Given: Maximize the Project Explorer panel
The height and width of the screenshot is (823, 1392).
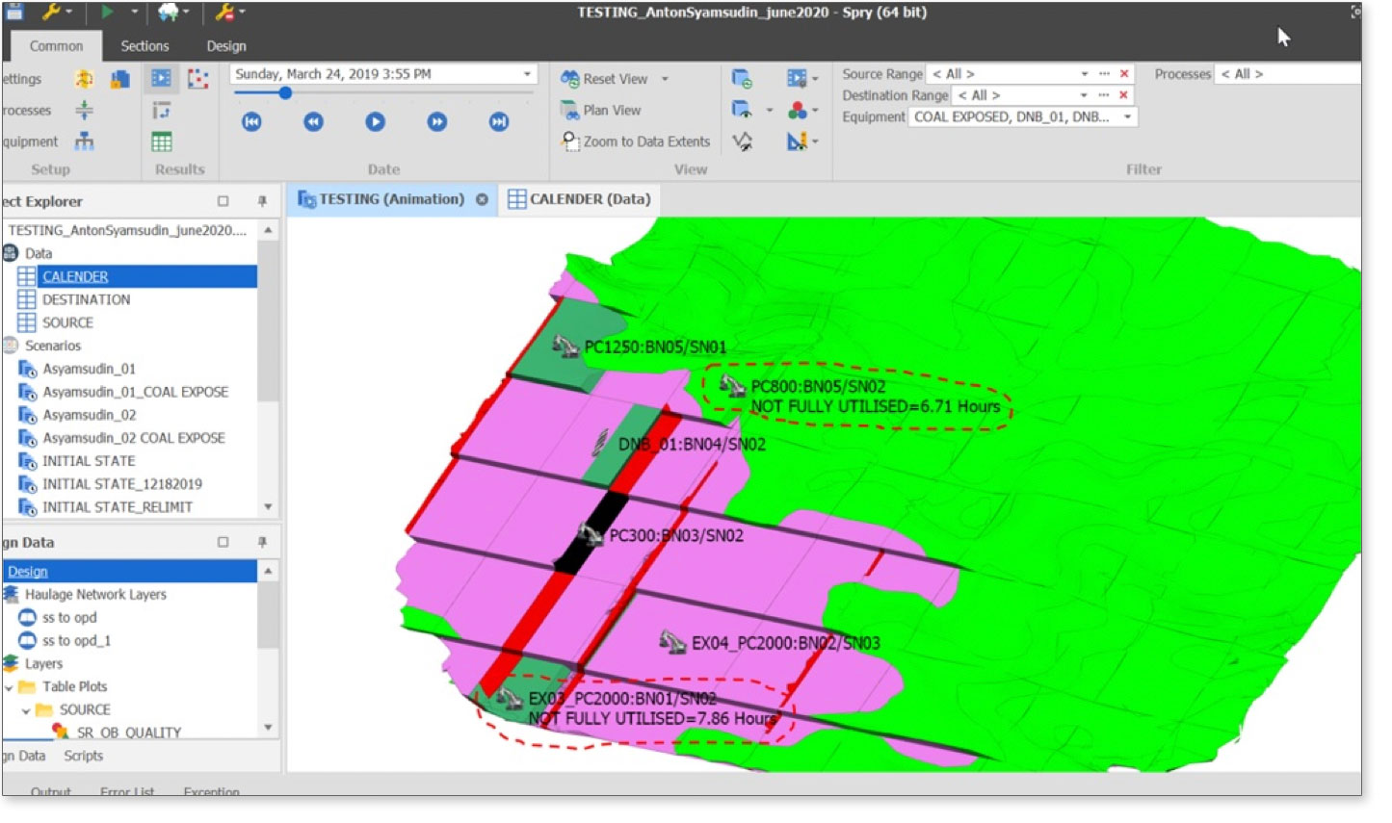Looking at the screenshot, I should tap(223, 201).
